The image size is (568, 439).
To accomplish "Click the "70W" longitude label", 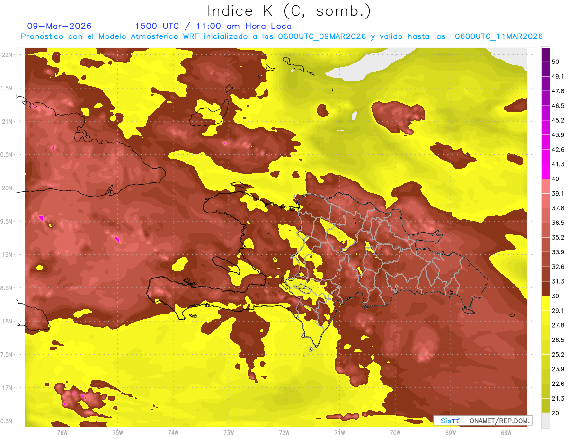I will (x=395, y=432).
